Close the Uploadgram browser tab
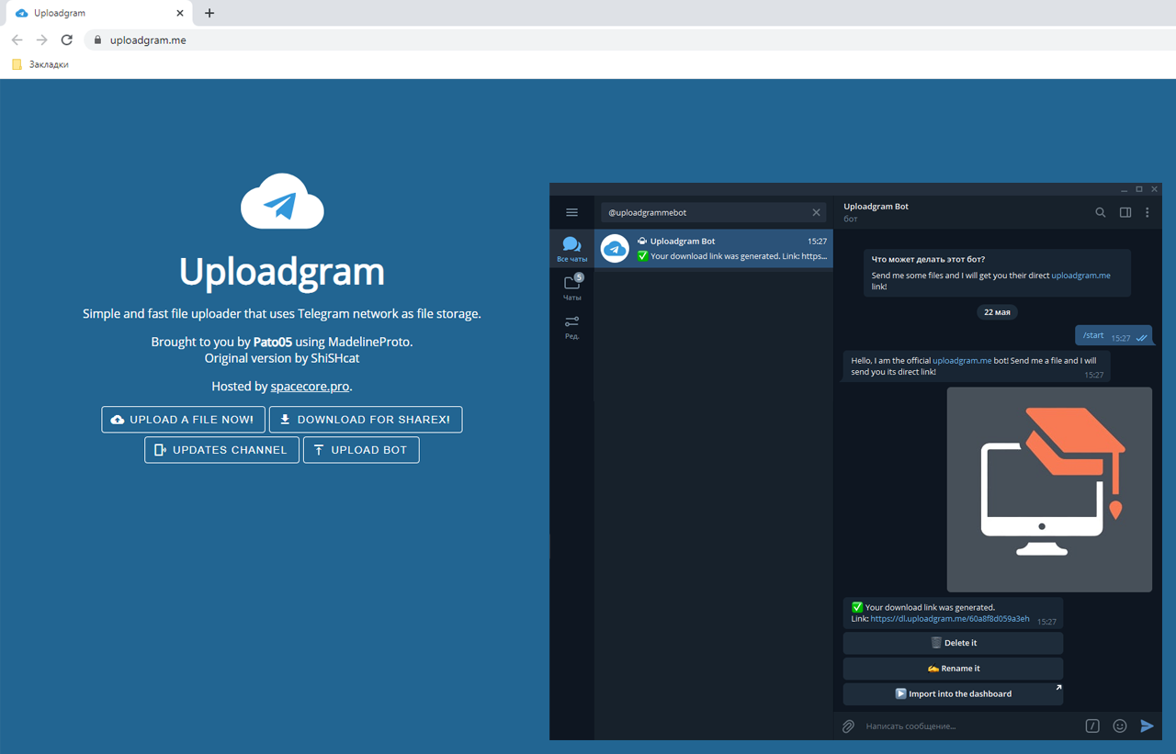1176x754 pixels. coord(180,14)
